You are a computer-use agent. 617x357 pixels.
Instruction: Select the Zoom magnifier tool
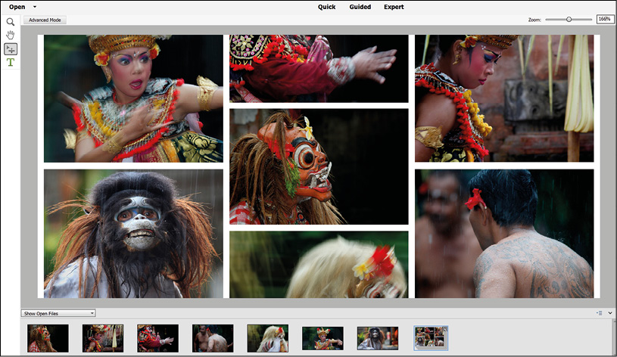tap(11, 22)
